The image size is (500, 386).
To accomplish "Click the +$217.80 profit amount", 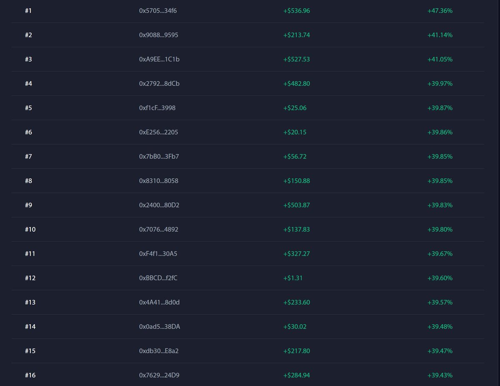I will pyautogui.click(x=296, y=351).
